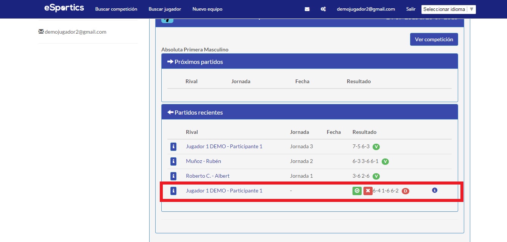Click green V badge next to 3-6 2-6

(376, 176)
